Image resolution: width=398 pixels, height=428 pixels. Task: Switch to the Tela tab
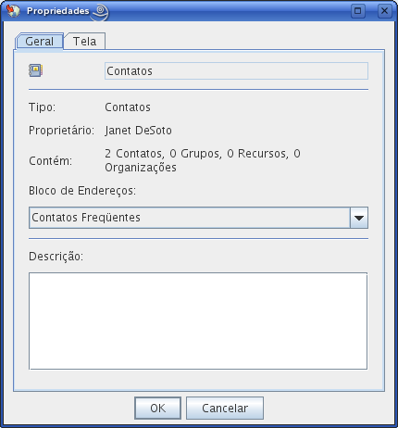tap(85, 41)
